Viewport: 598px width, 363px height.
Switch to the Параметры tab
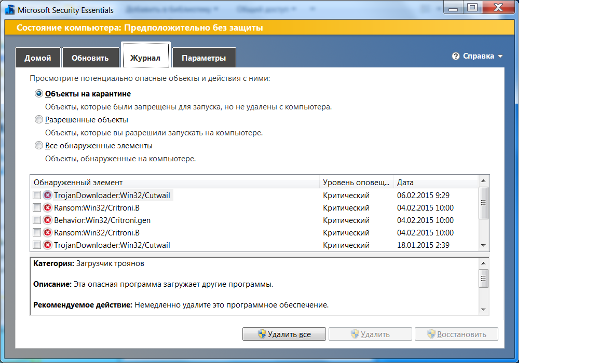click(204, 58)
